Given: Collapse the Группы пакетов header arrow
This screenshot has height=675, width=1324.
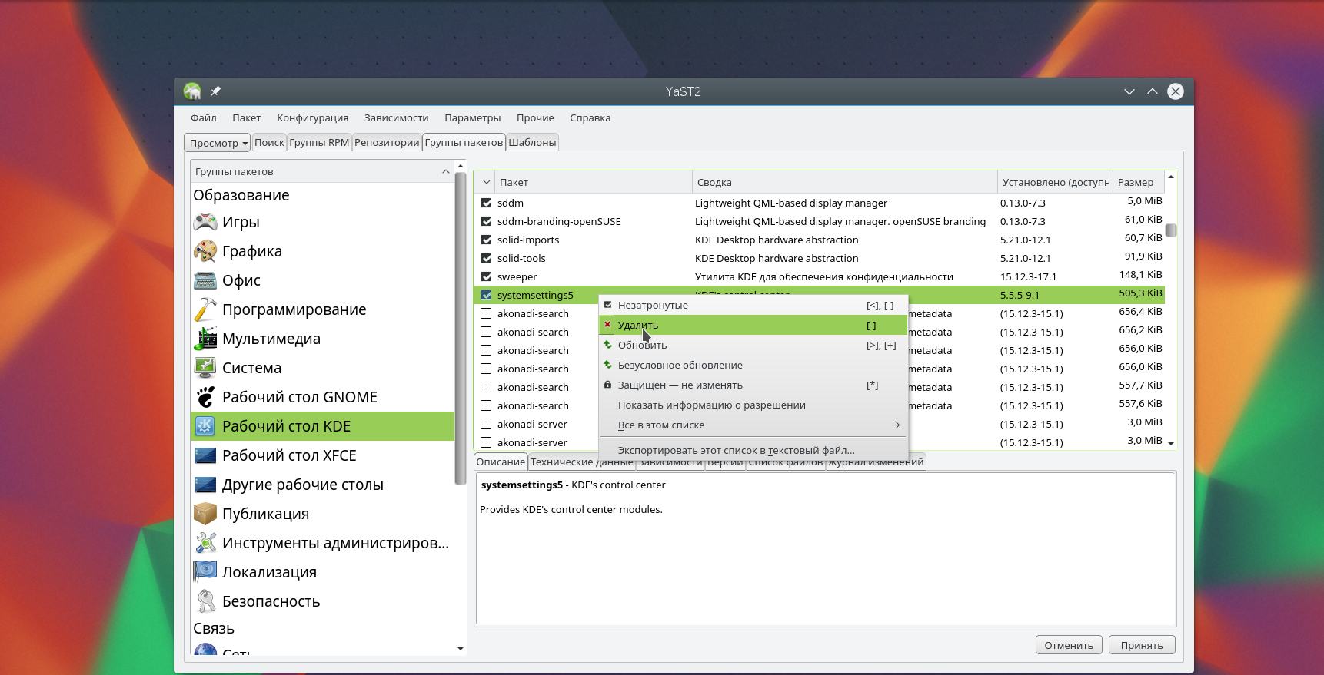Looking at the screenshot, I should tap(446, 171).
